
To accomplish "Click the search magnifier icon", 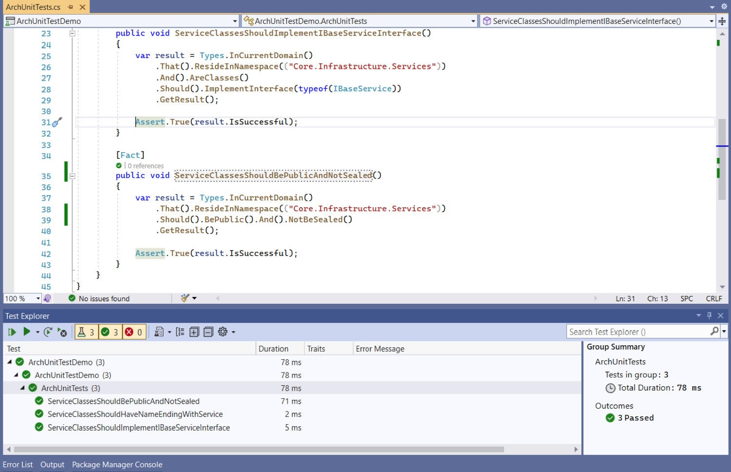I will [x=714, y=331].
